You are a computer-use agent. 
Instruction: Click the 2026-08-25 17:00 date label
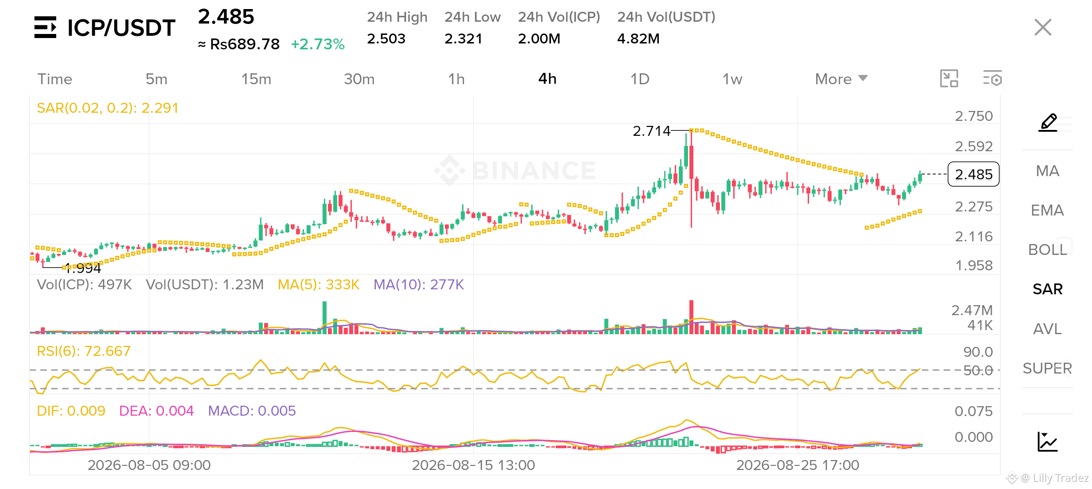(x=798, y=465)
